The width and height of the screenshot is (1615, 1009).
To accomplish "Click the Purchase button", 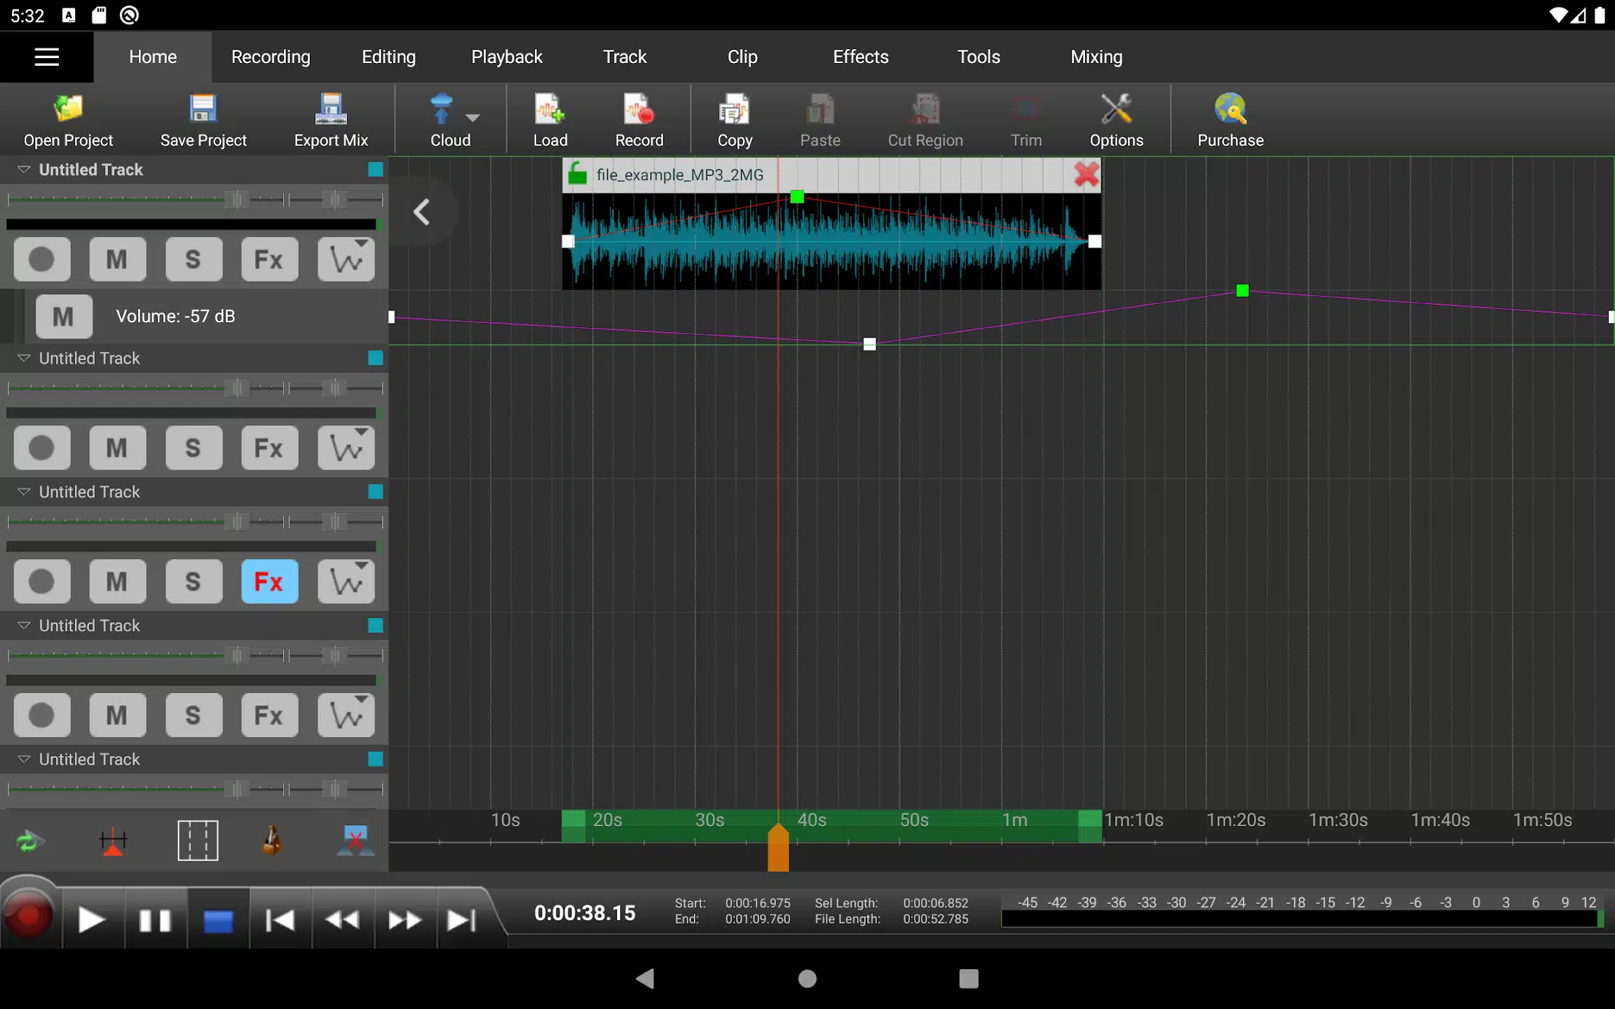I will pyautogui.click(x=1230, y=120).
